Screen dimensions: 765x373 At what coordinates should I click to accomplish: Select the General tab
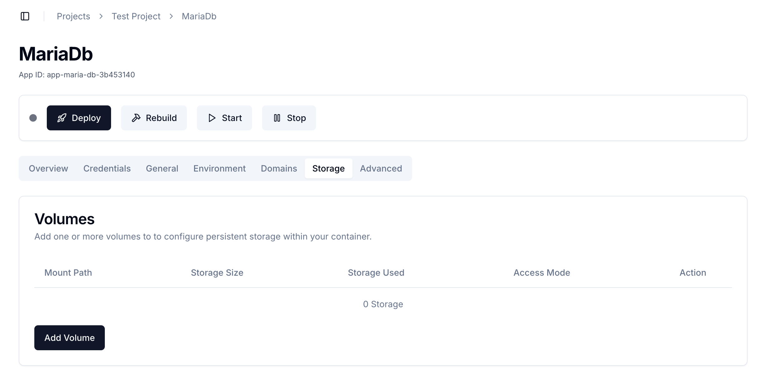pyautogui.click(x=162, y=168)
